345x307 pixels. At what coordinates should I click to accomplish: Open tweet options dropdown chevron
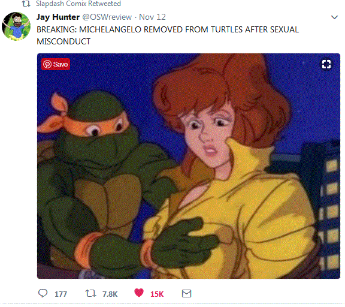334,17
